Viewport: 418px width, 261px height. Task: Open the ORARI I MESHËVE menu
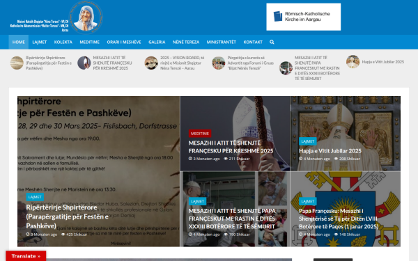point(124,42)
